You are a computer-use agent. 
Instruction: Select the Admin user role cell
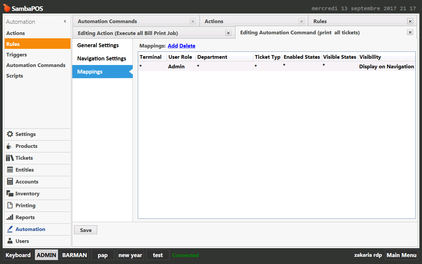(176, 66)
